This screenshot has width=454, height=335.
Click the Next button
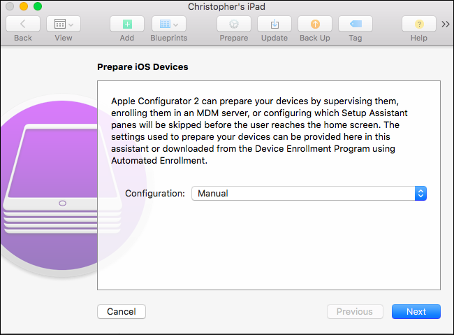[x=416, y=311]
